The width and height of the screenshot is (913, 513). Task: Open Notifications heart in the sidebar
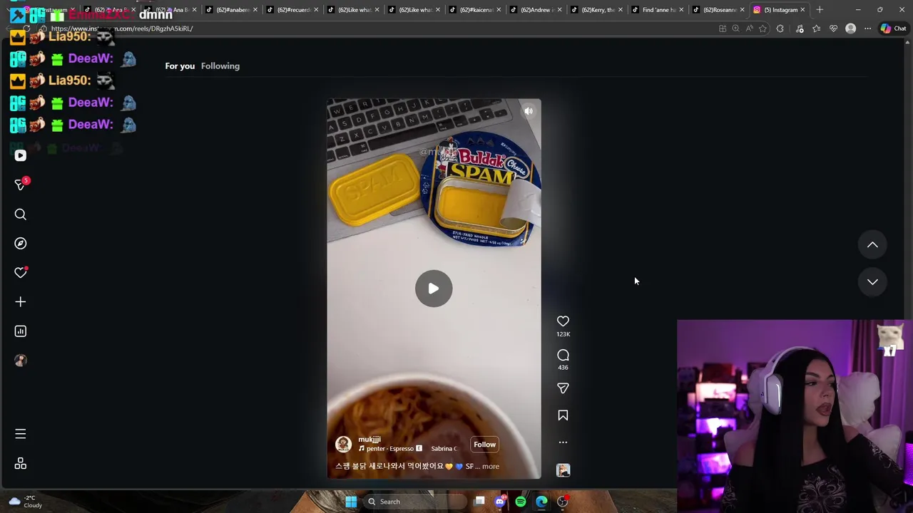click(x=20, y=273)
